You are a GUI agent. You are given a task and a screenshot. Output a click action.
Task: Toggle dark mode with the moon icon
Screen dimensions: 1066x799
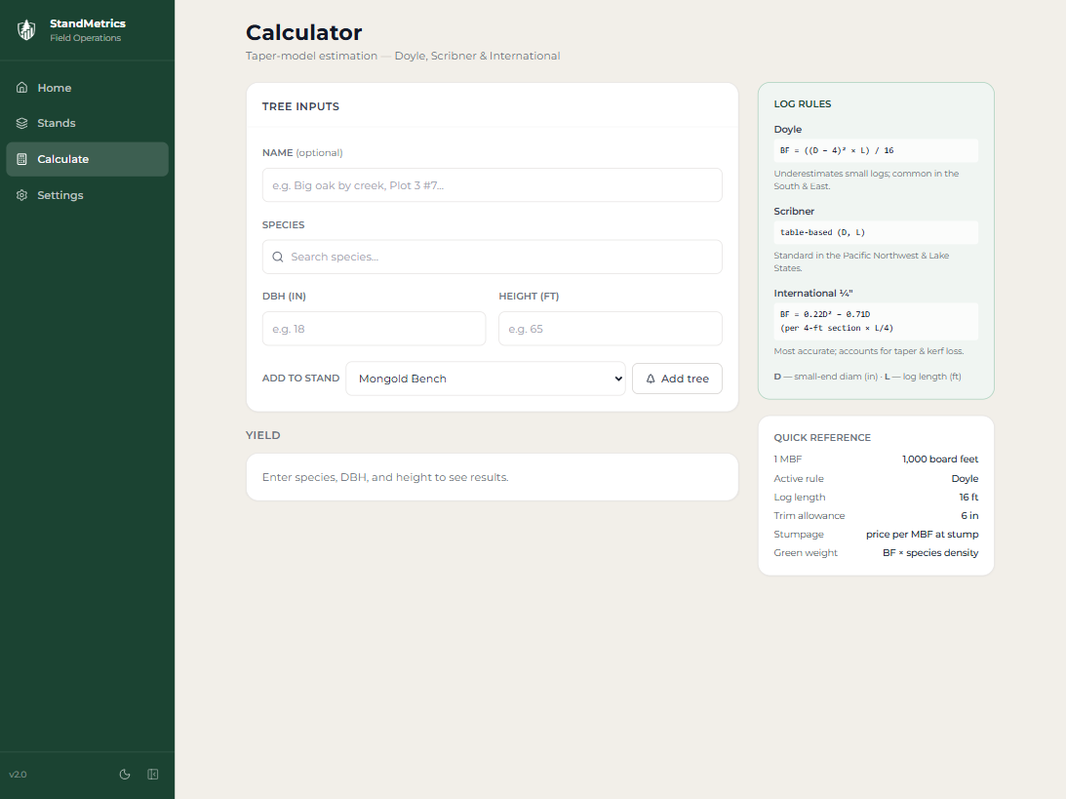[125, 775]
